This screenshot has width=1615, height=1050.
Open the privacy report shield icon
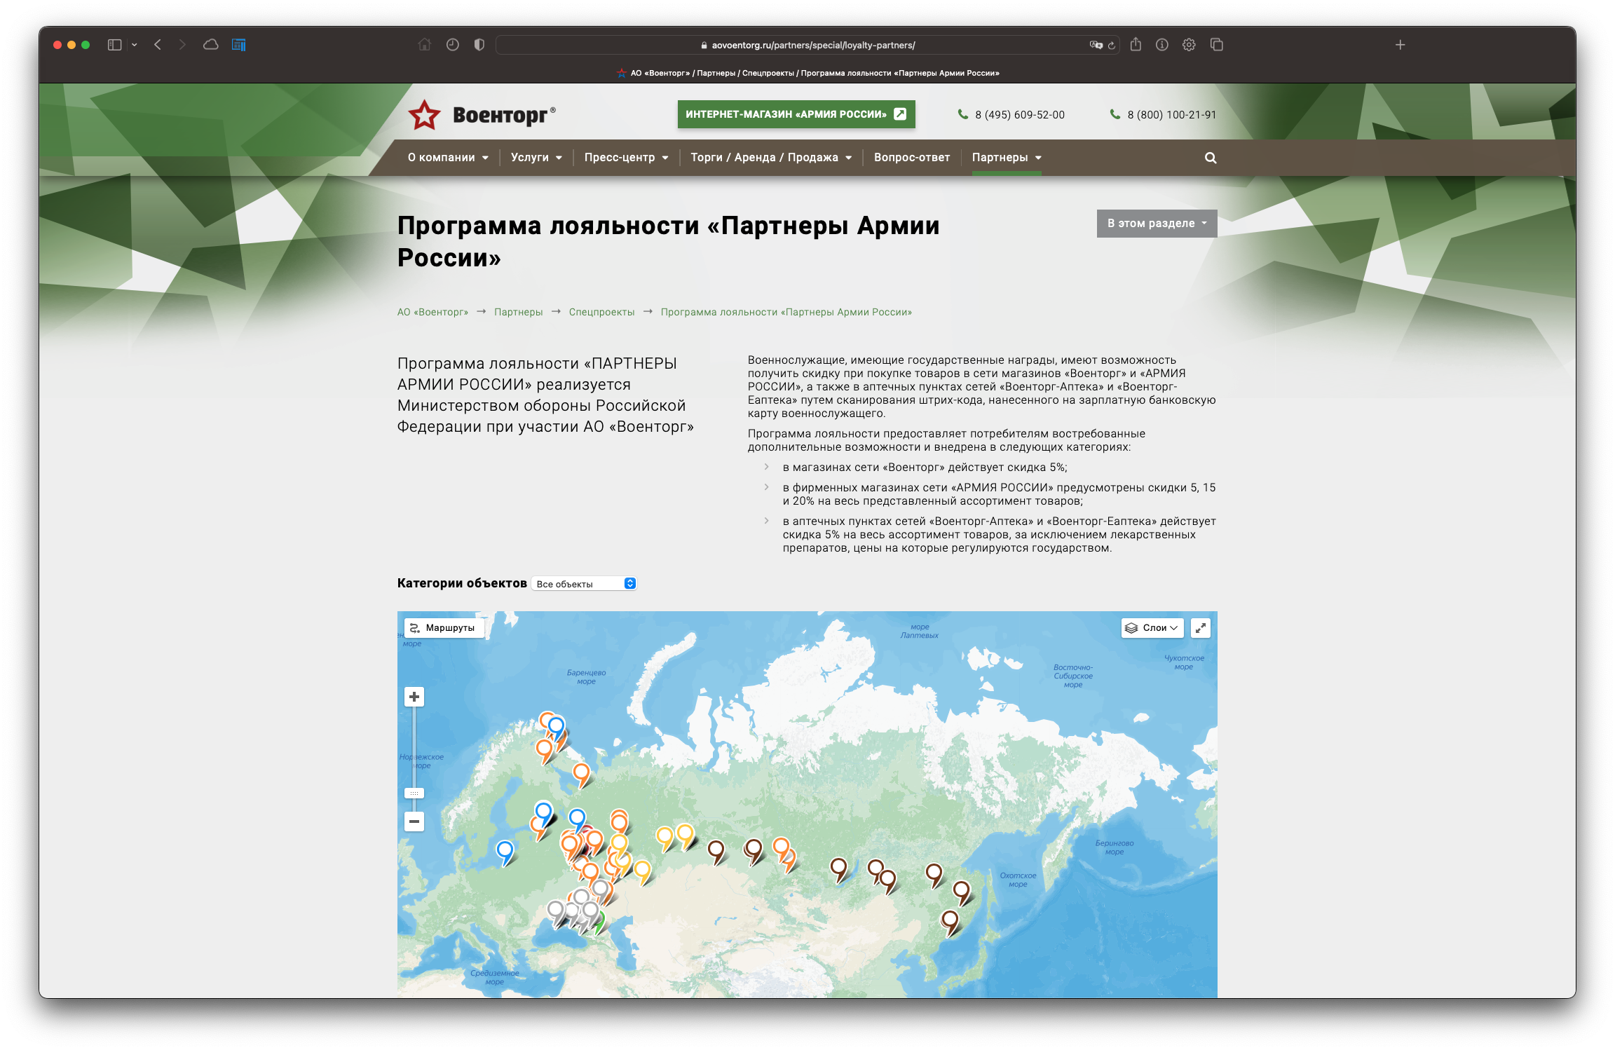coord(479,45)
